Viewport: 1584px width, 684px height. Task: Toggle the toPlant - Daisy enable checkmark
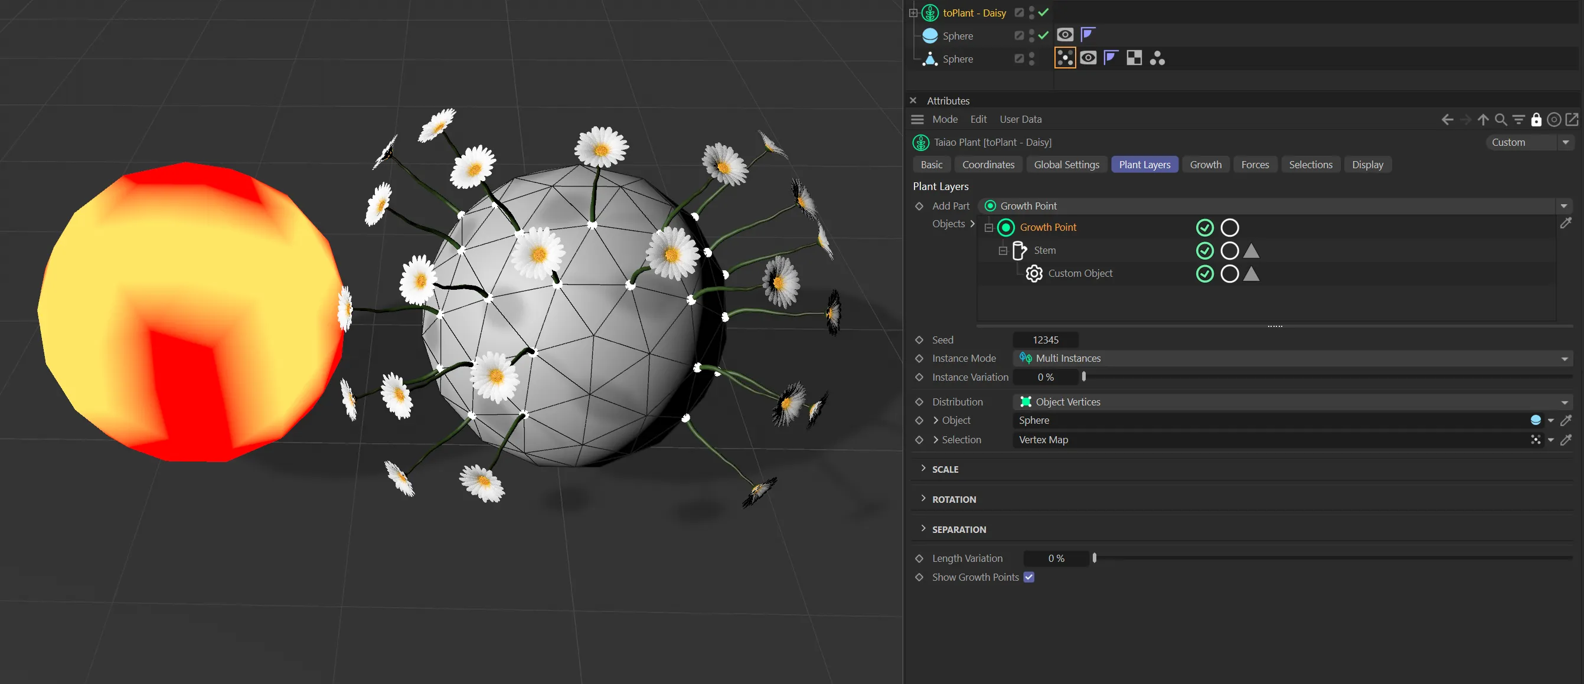click(1043, 12)
